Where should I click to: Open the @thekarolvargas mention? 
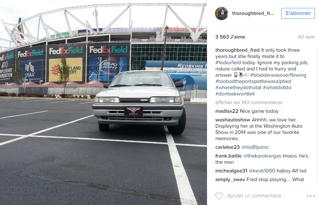pyautogui.click(x=262, y=156)
